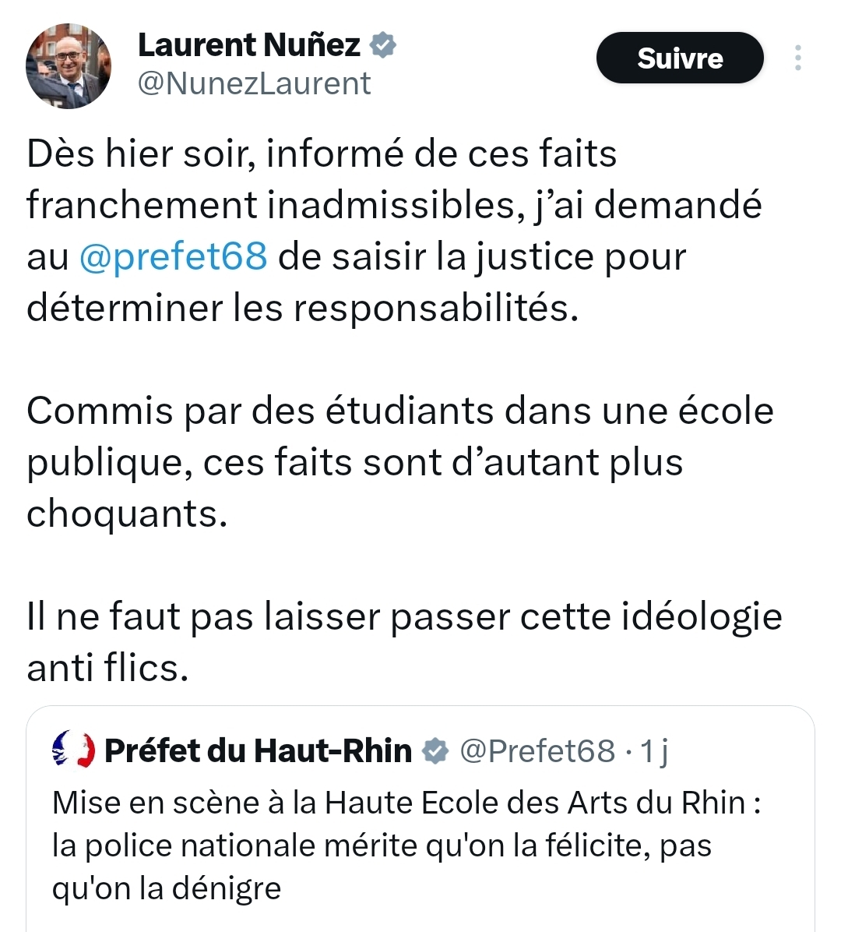Open the three-dot more options menu
This screenshot has height=932, width=841.
tap(797, 58)
